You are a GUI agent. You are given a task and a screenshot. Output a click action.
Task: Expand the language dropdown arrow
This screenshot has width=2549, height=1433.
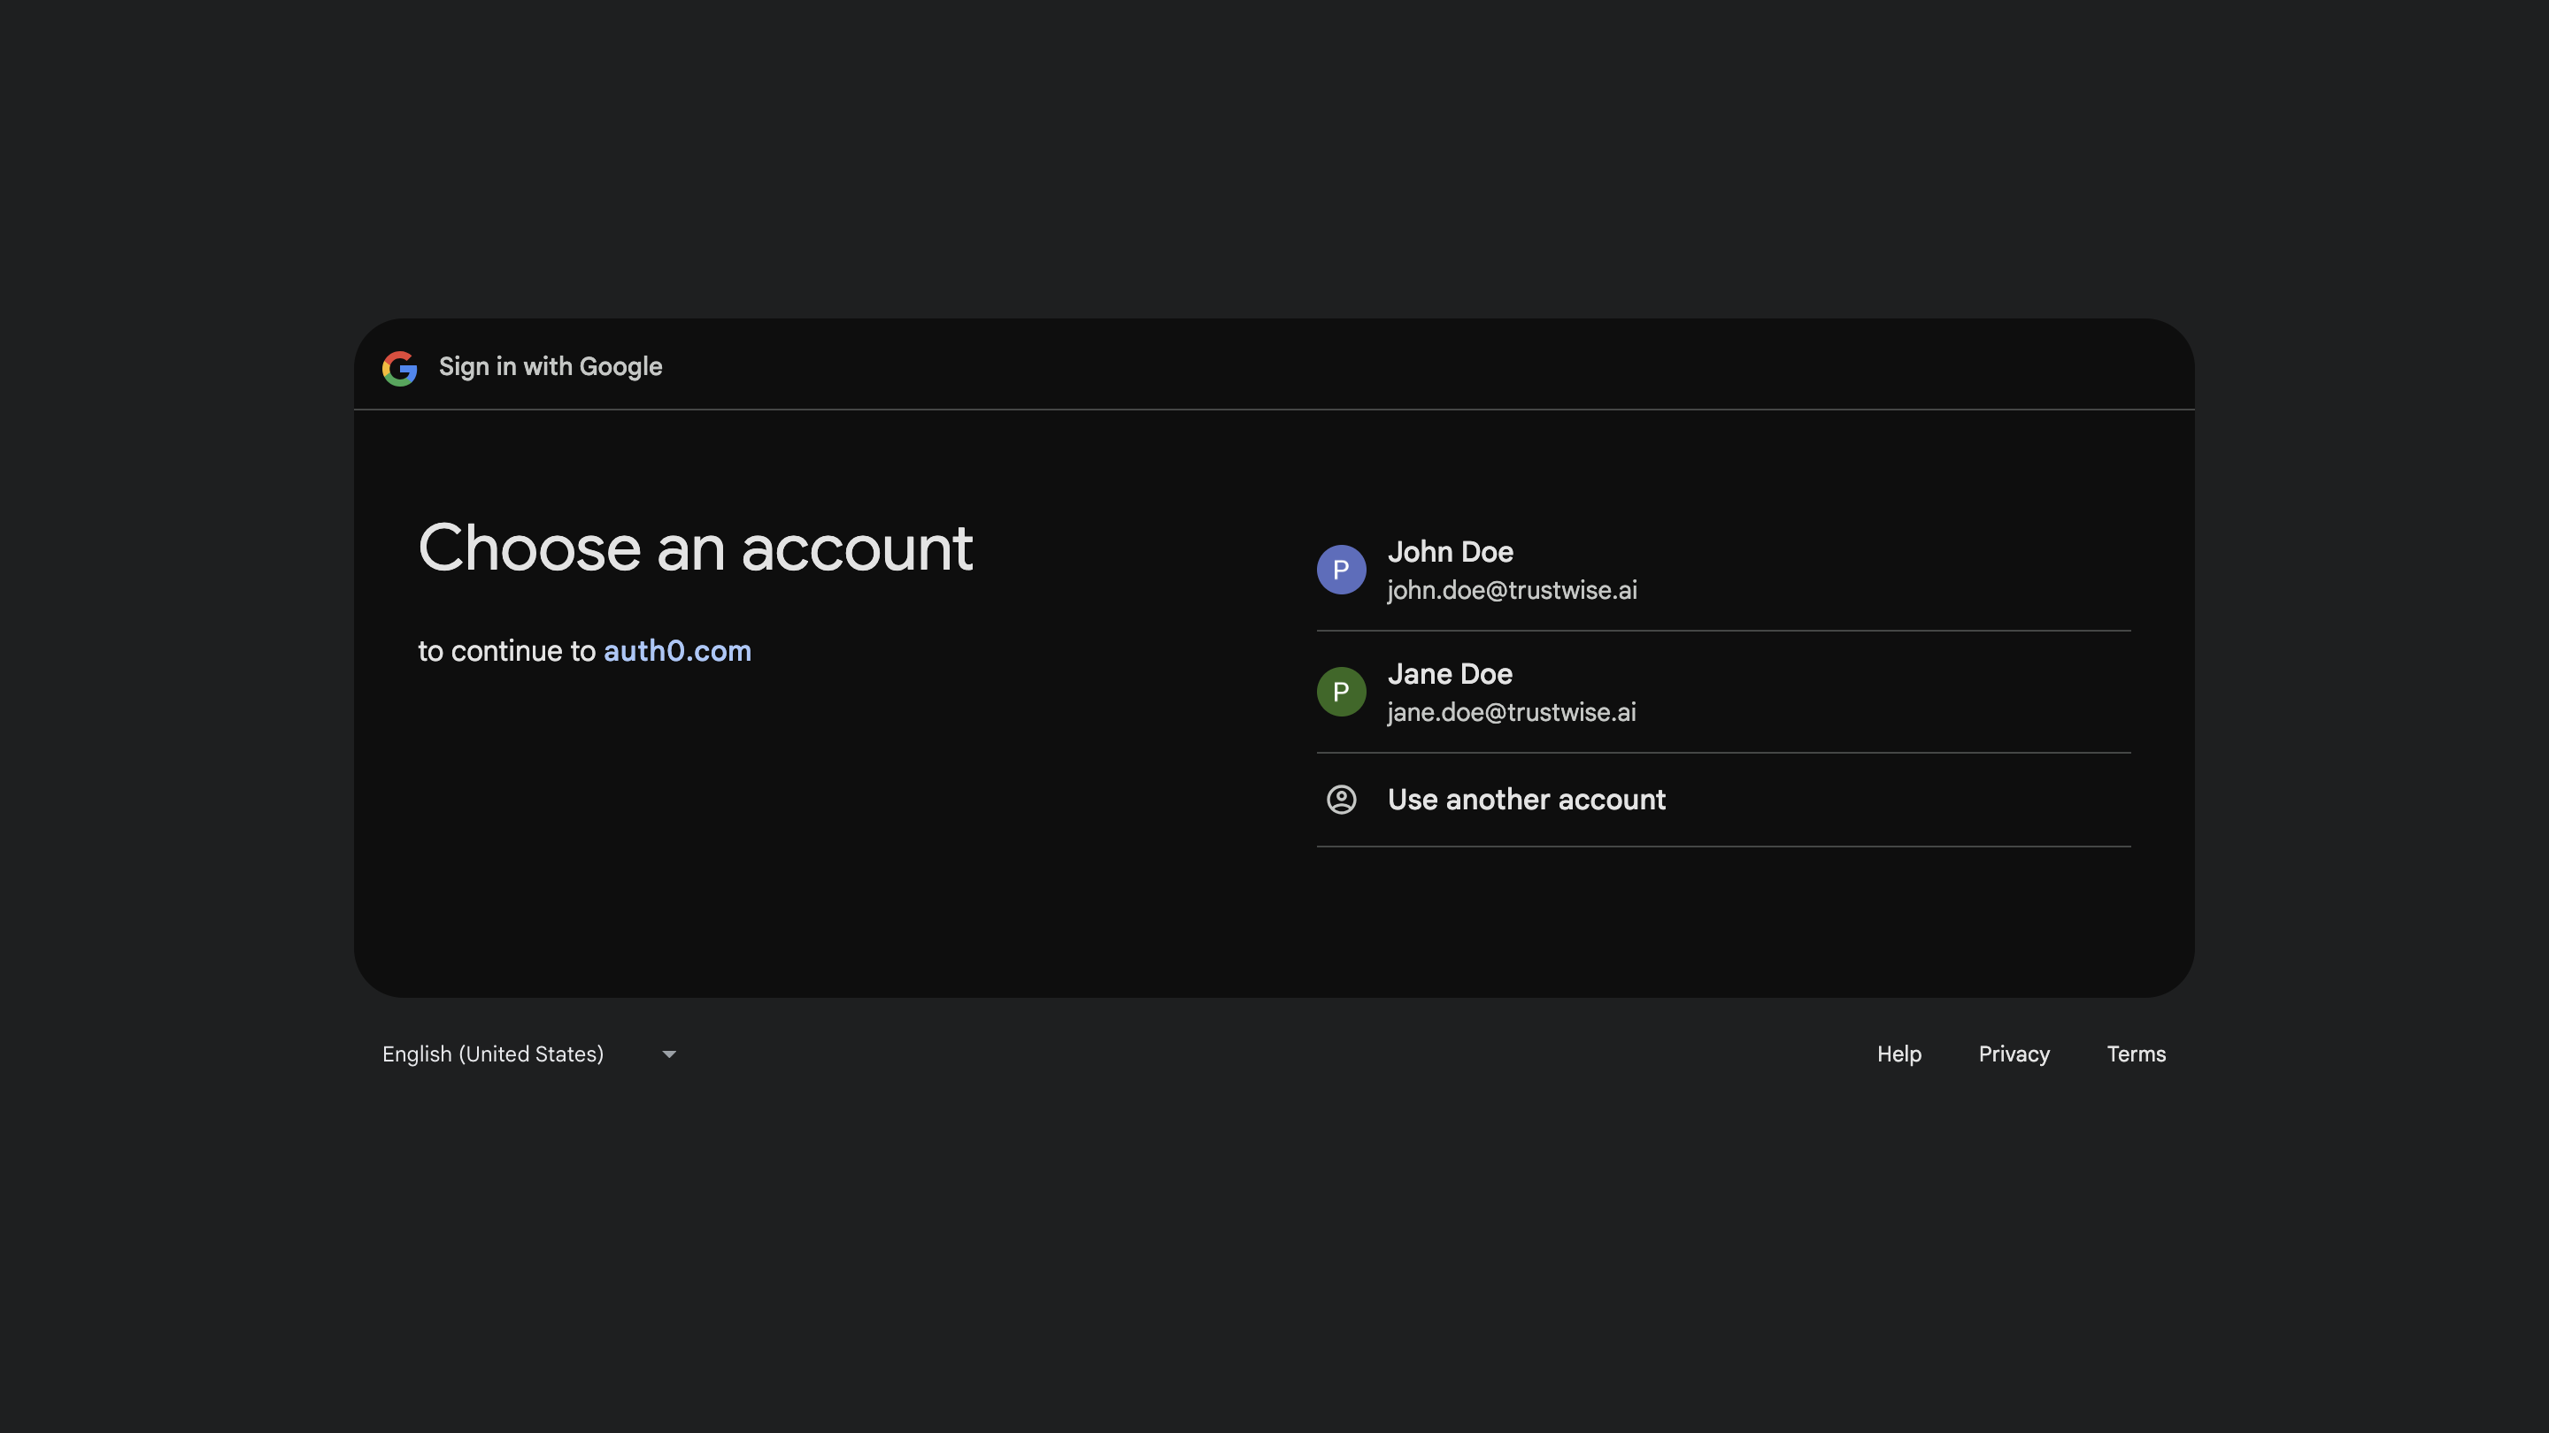[669, 1054]
